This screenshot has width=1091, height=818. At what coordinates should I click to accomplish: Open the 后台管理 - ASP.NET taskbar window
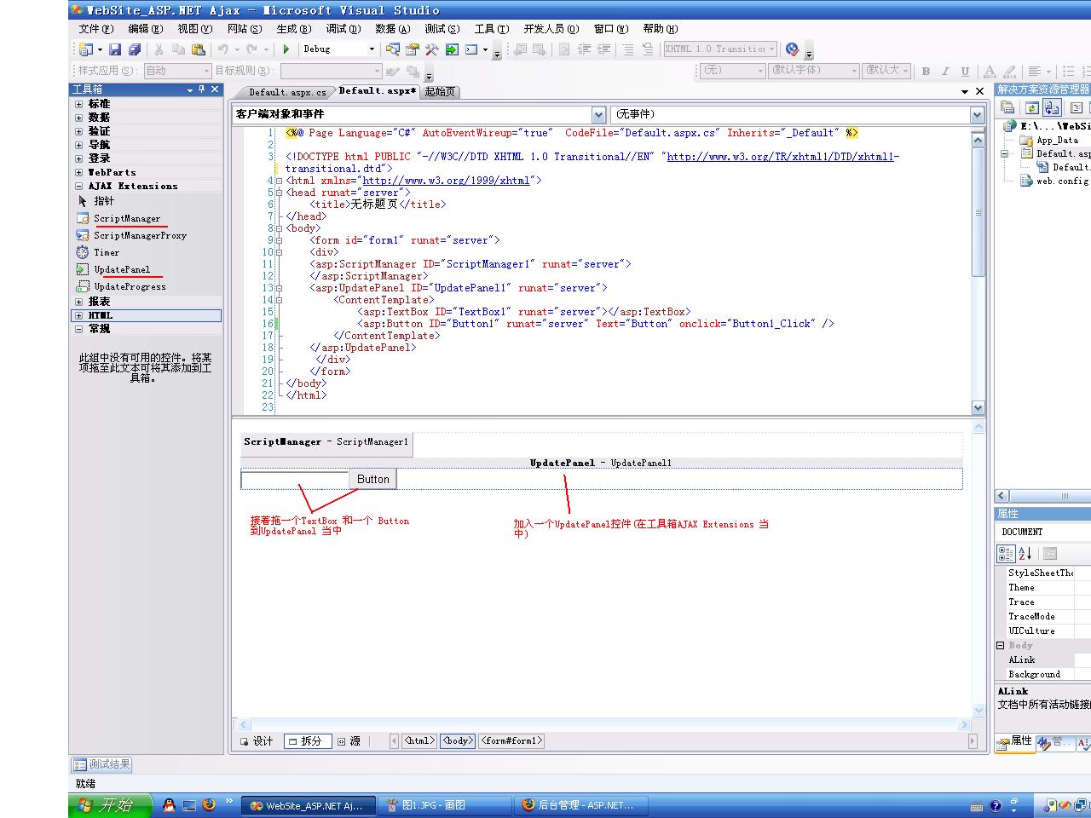click(x=581, y=805)
